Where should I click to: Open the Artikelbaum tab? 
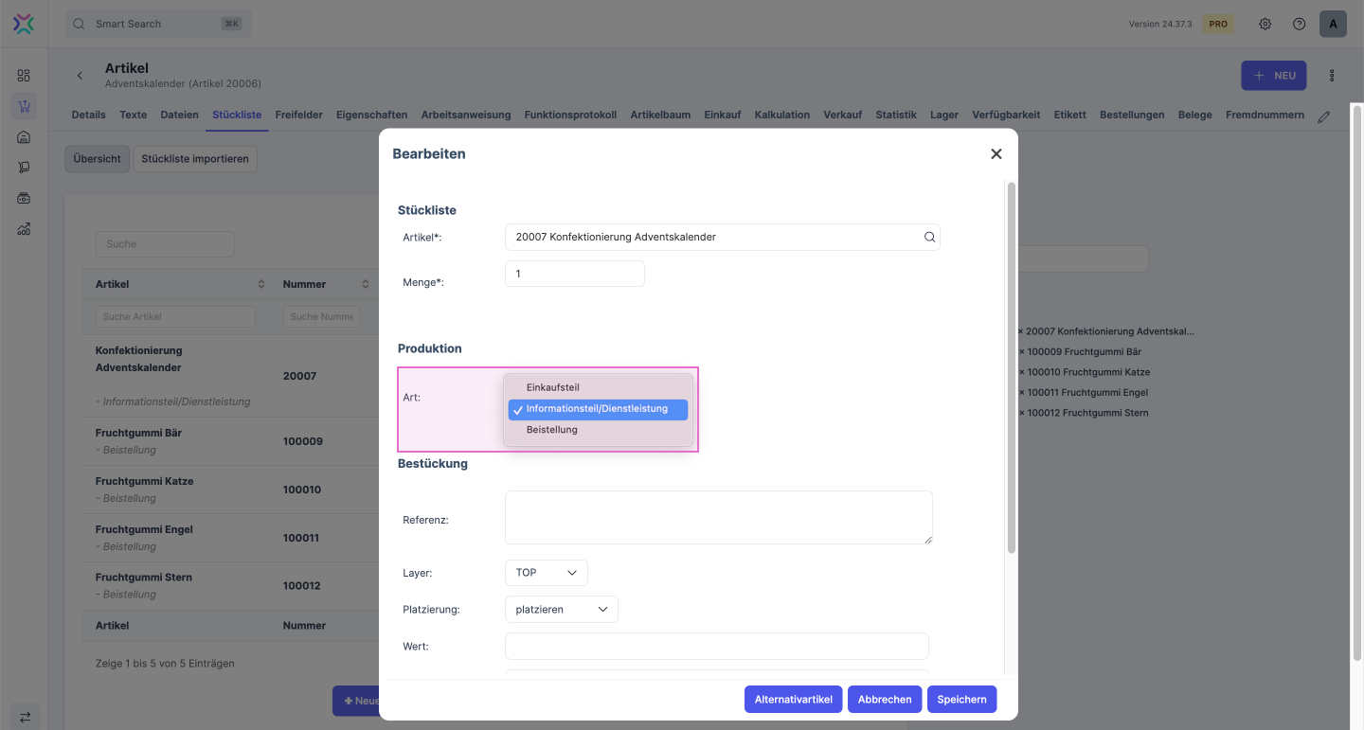[660, 115]
